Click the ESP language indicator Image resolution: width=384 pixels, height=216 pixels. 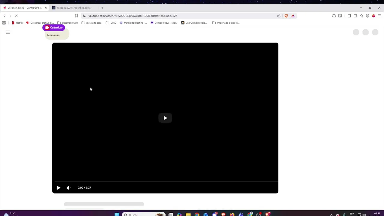[x=352, y=214]
